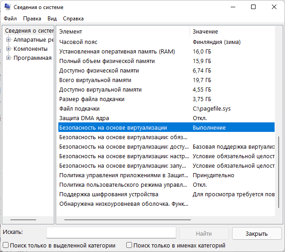The image size is (285, 252).
Task: Enable Поиск только в выделенной категории checkbox
Action: (x=5, y=245)
